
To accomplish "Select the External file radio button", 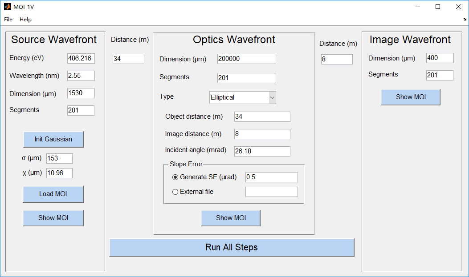I will [x=175, y=192].
